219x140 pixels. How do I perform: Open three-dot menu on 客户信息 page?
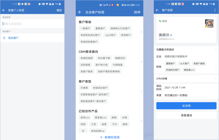[x=215, y=10]
